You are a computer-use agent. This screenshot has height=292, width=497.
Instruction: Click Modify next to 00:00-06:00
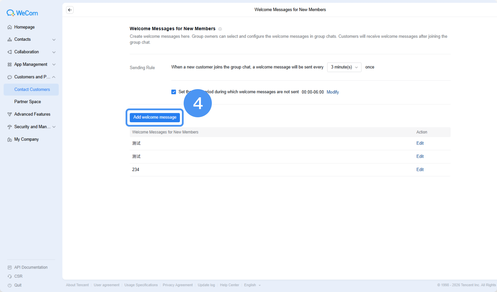333,92
